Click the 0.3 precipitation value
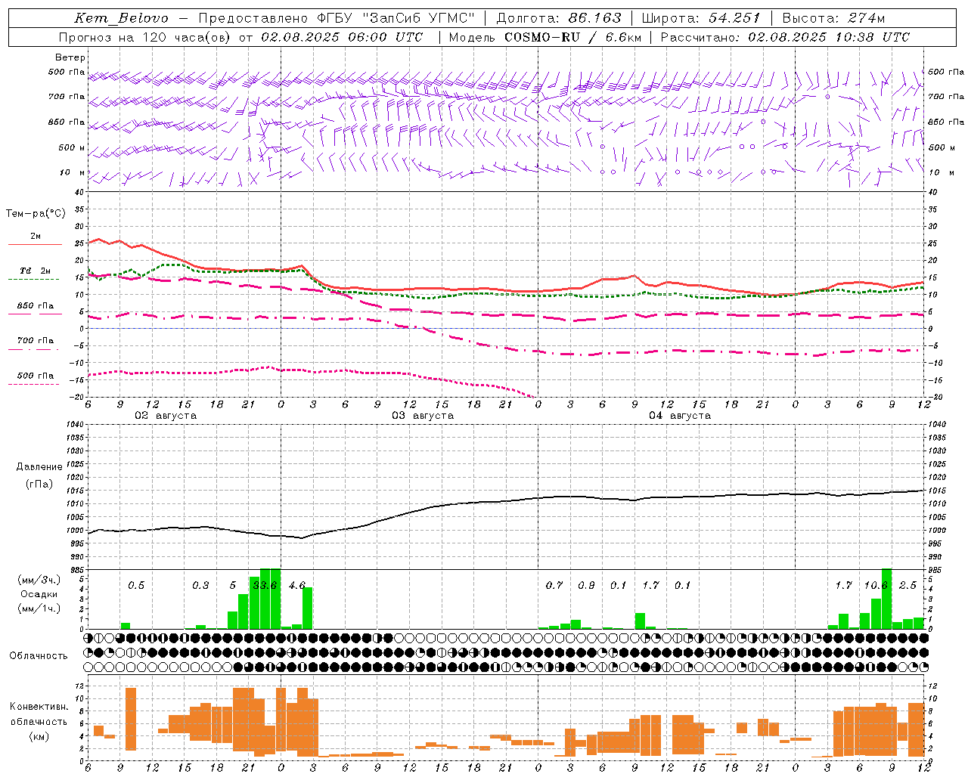 200,585
